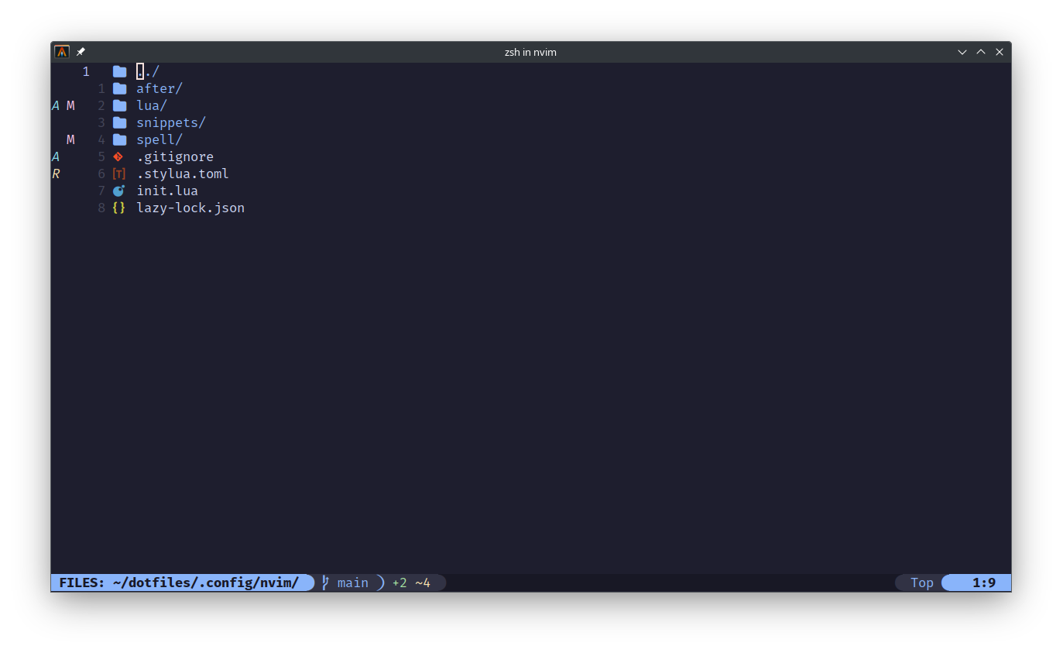
Task: Click the folder icon beside after/
Action: point(119,88)
